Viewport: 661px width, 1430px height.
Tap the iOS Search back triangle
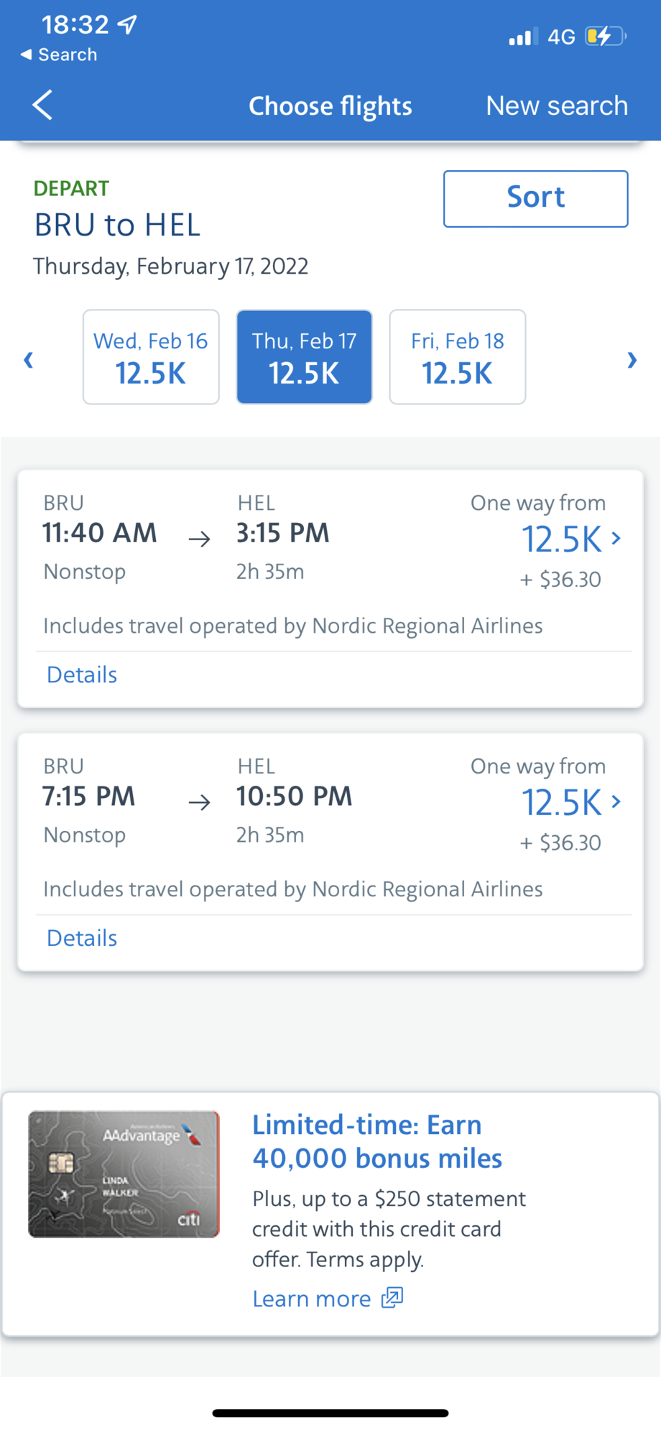point(26,55)
